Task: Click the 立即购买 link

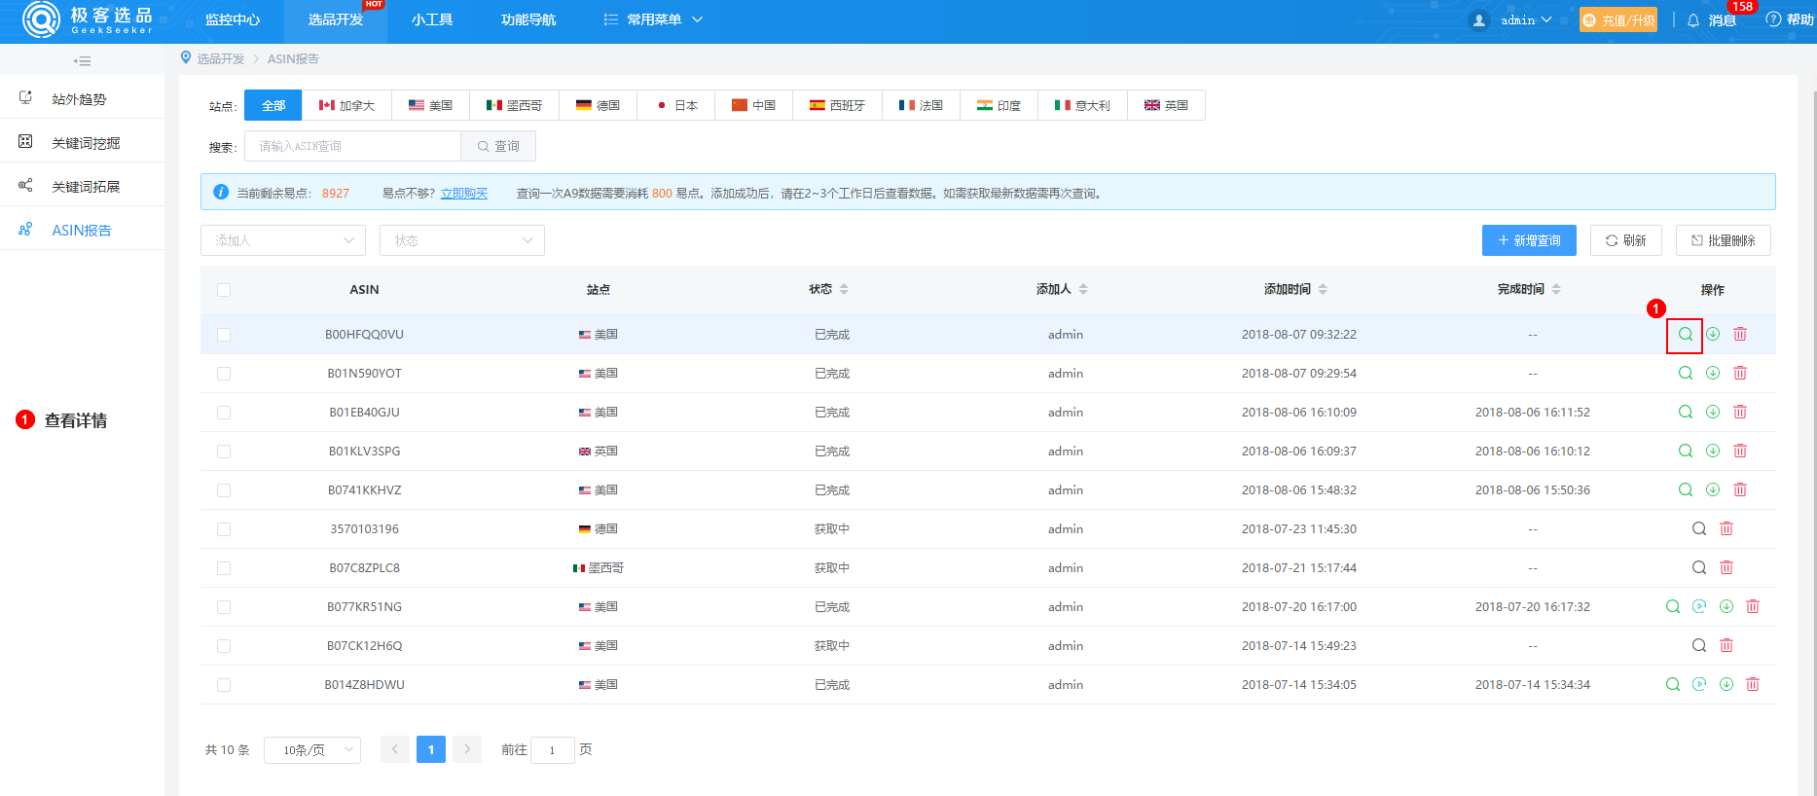Action: [464, 194]
